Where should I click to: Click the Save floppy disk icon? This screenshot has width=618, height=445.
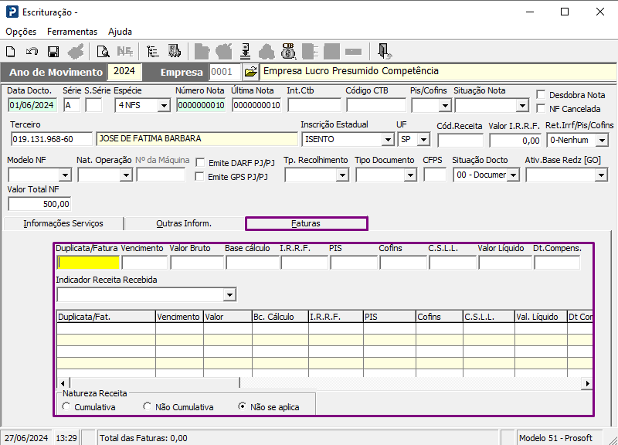point(53,52)
